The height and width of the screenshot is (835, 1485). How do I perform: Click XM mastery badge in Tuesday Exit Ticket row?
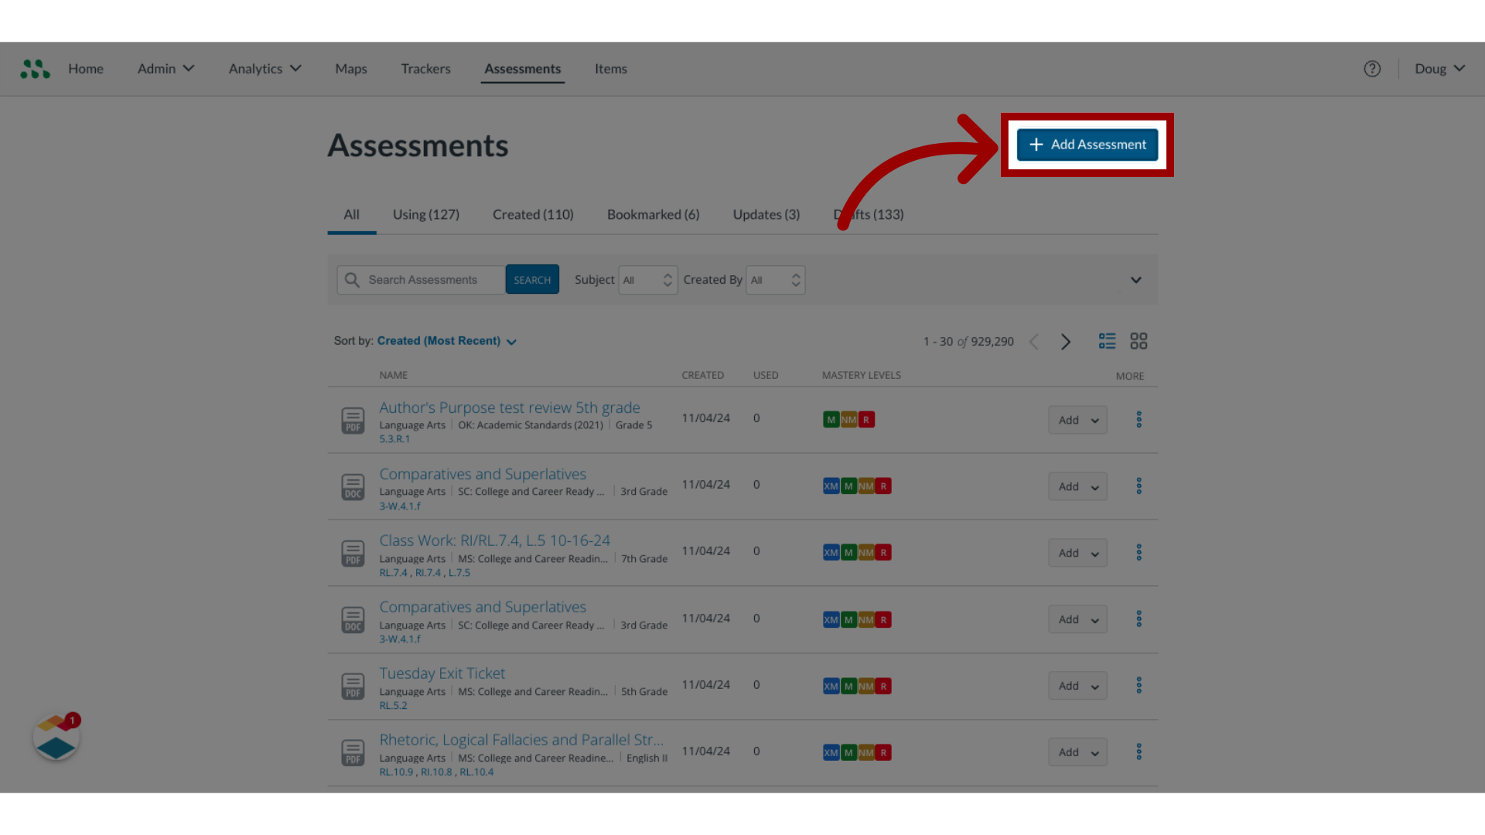831,686
